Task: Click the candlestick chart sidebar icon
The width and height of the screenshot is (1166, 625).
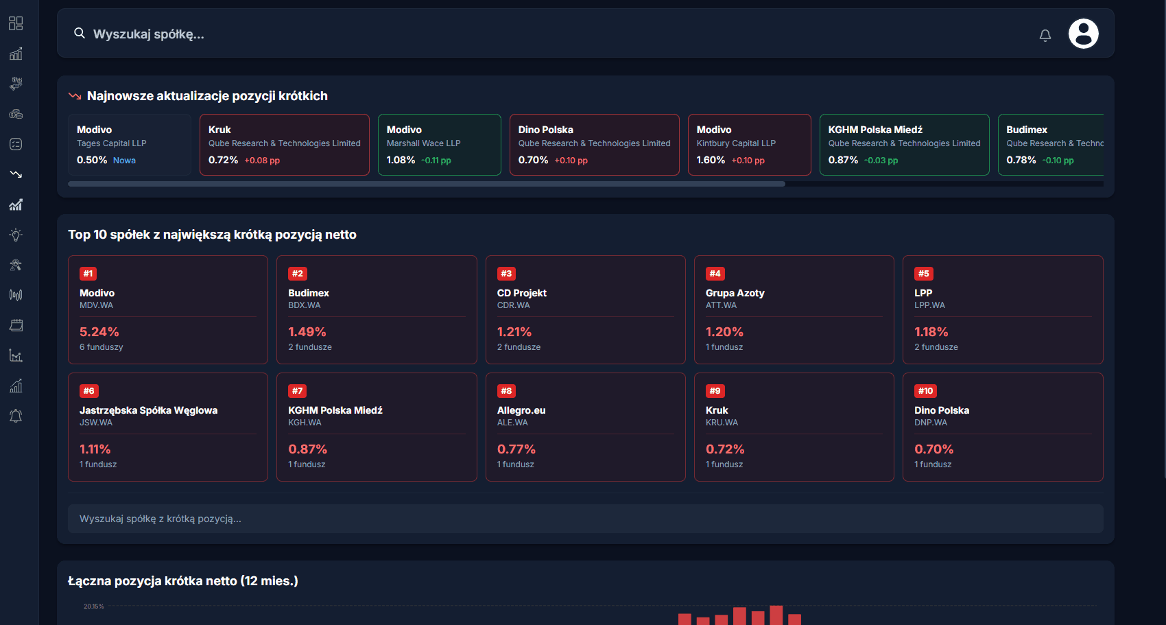Action: tap(16, 295)
